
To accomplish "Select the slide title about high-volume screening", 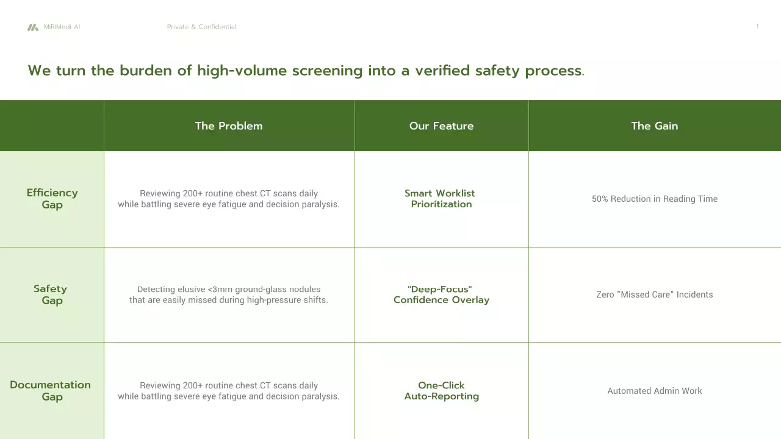I will [x=306, y=71].
